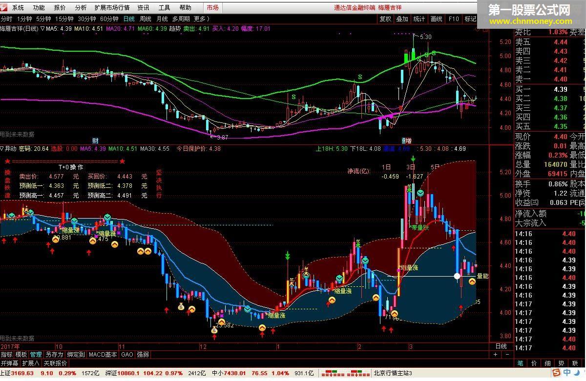Click 北京行情主站3 server status
Screen dimensions: 586x381
[394, 373]
